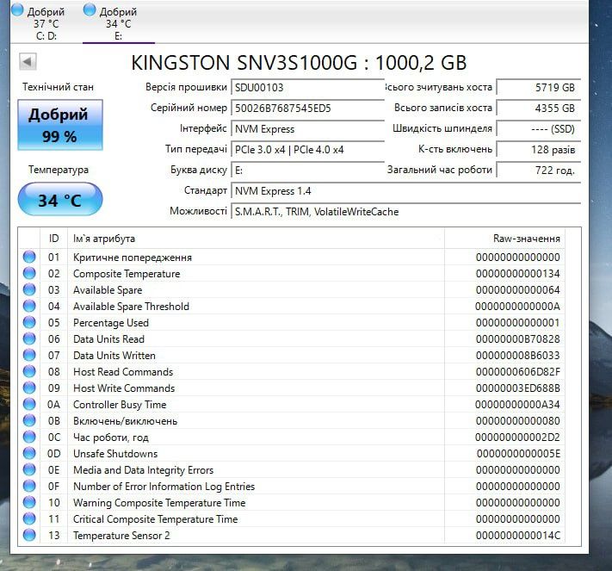
Task: Click status icon of Unsafe Shutdowns row
Action: pyautogui.click(x=29, y=453)
